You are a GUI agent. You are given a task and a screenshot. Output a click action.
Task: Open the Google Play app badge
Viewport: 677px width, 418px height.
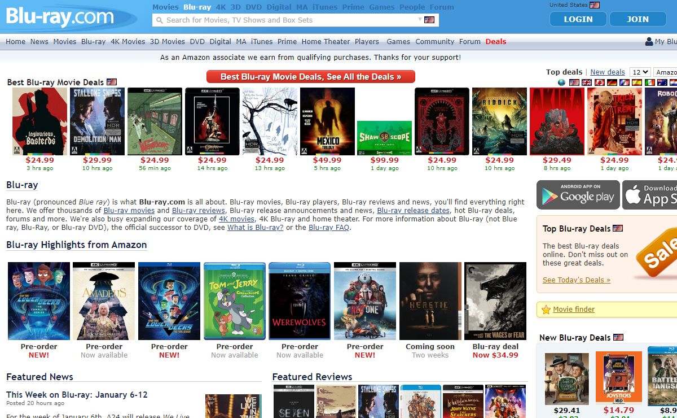point(578,195)
